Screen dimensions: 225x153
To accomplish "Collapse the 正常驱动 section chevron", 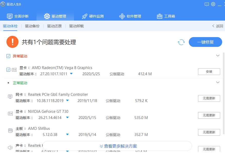I will pyautogui.click(x=218, y=82).
